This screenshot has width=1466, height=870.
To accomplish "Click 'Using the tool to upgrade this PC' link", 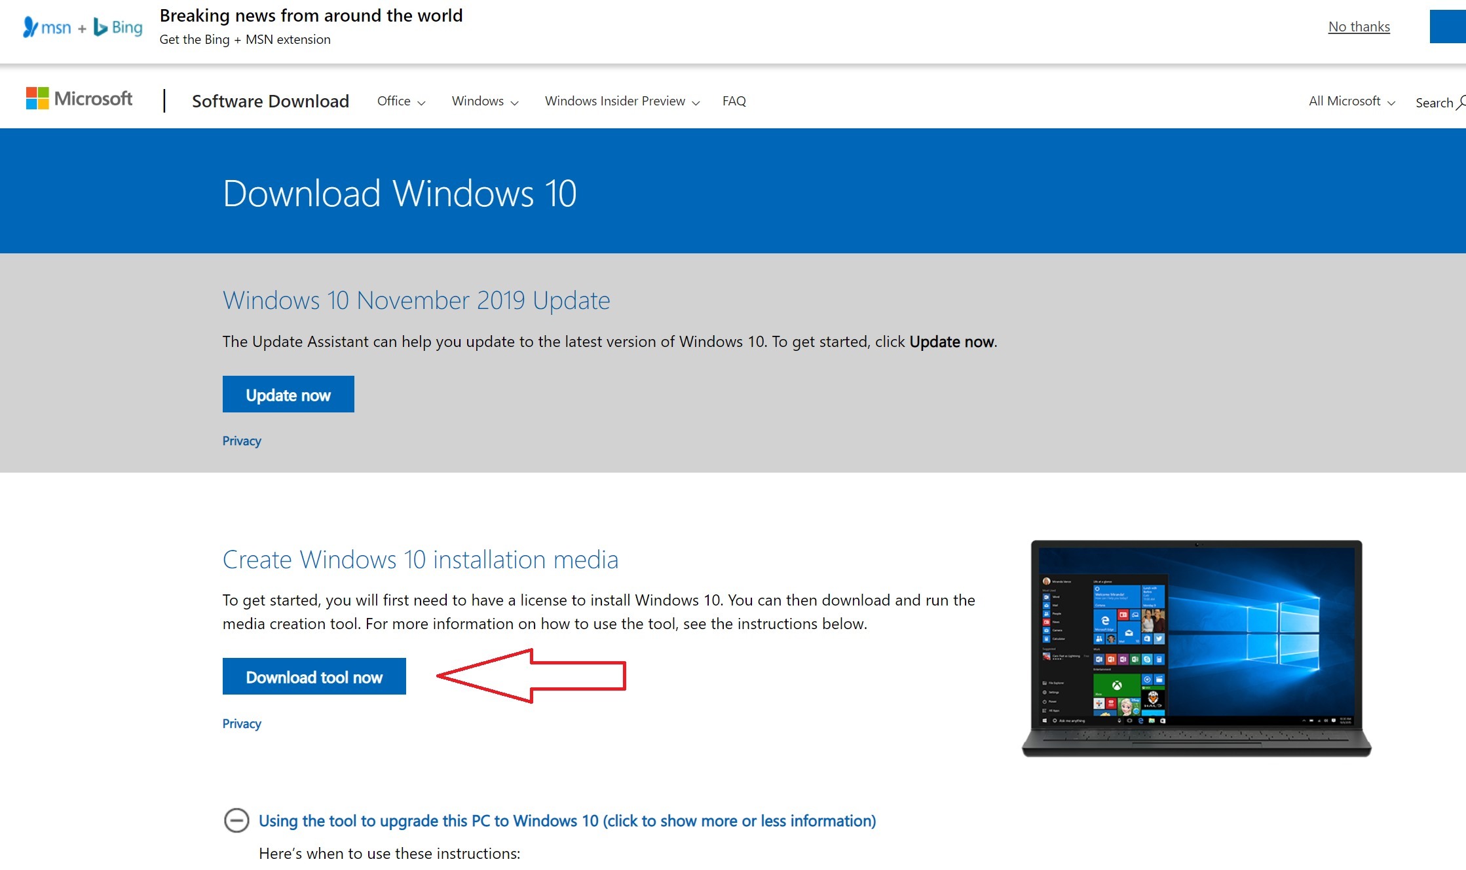I will [x=567, y=821].
